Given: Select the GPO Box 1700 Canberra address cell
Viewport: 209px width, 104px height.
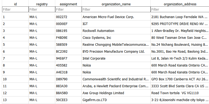Looking at the screenshot, I should (x=180, y=79).
